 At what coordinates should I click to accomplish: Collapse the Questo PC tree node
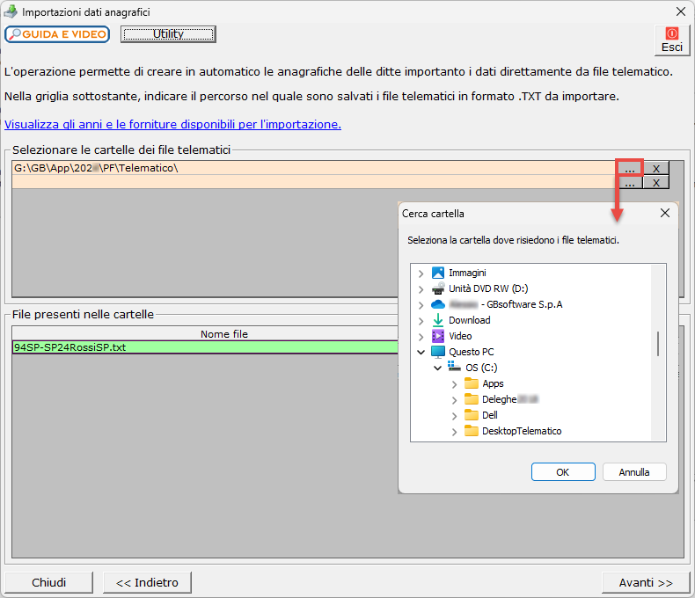(421, 352)
